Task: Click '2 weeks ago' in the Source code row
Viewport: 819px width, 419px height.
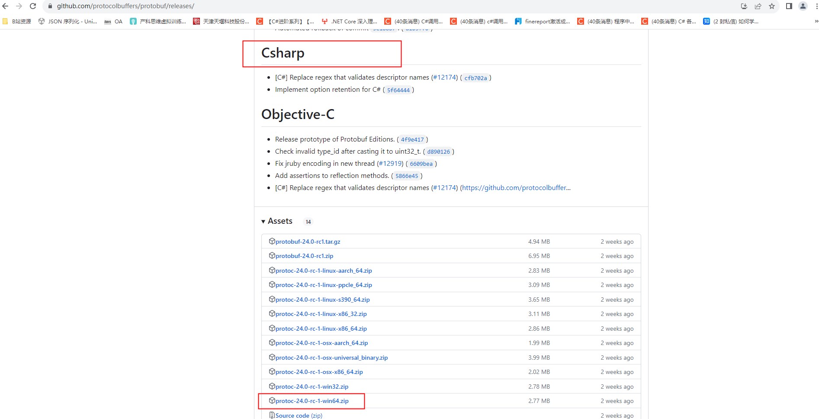Action: pos(617,416)
